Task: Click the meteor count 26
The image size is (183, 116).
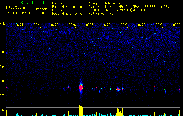Action: point(42,13)
